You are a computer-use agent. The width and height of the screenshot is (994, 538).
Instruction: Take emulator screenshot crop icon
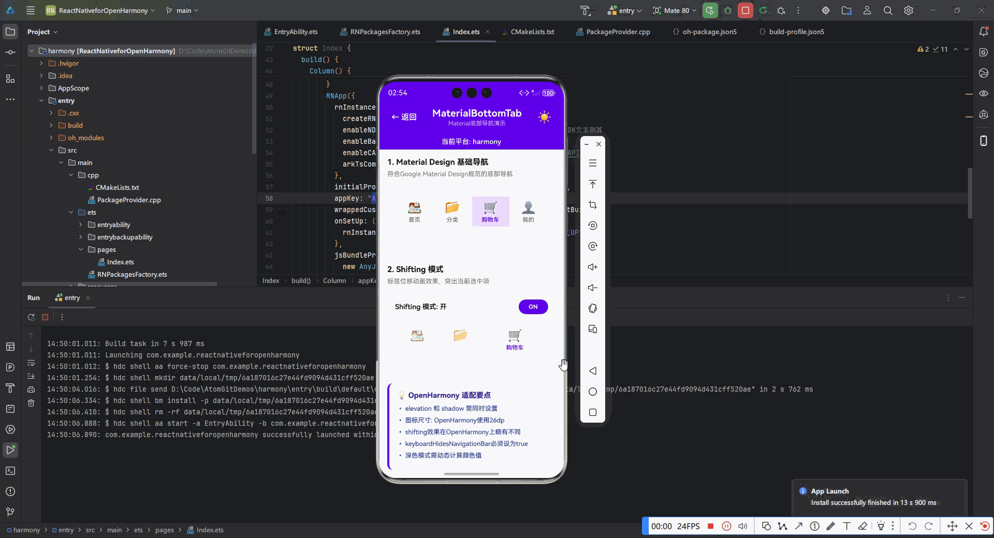point(593,205)
